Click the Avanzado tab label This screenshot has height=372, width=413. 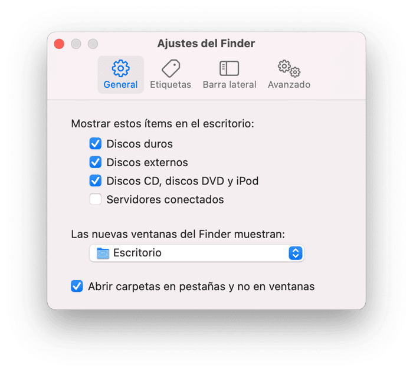[x=289, y=85]
